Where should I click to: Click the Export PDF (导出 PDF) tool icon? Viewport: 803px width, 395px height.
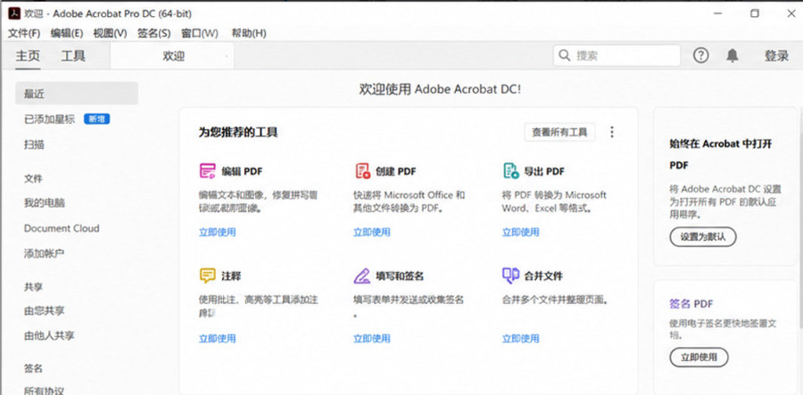click(511, 171)
